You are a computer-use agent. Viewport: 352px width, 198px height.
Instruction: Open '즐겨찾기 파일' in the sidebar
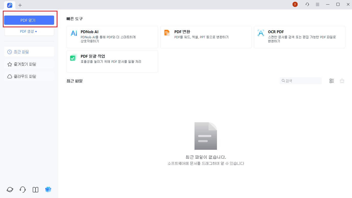click(x=29, y=64)
